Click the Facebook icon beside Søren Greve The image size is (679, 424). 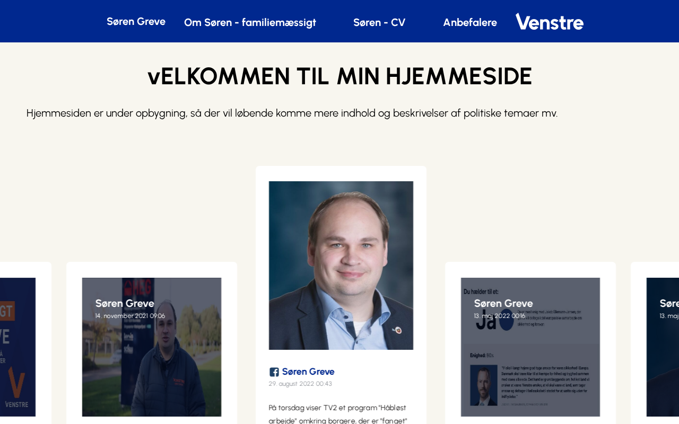pos(274,372)
